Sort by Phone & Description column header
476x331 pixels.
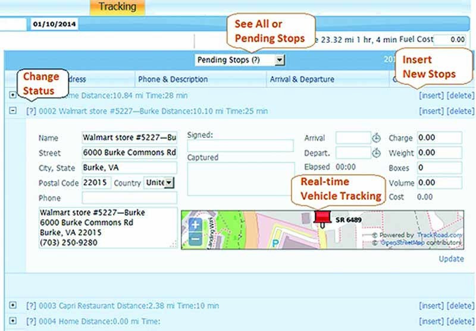[173, 80]
